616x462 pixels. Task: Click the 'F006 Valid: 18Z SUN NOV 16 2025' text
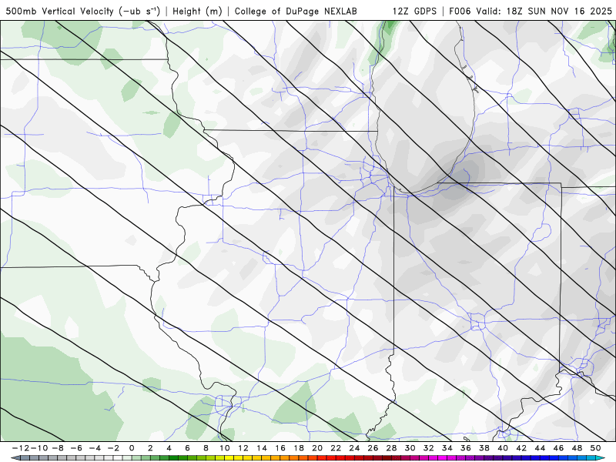[531, 11]
